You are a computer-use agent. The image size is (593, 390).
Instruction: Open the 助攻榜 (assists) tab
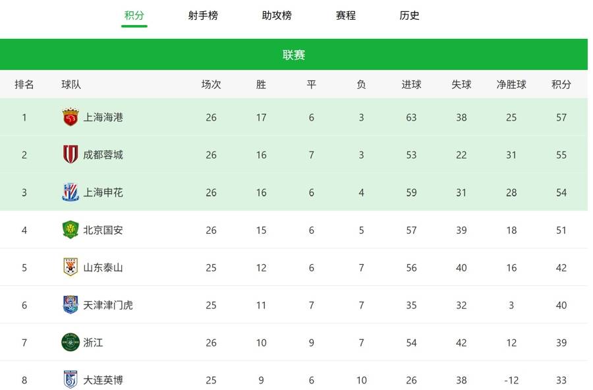277,15
